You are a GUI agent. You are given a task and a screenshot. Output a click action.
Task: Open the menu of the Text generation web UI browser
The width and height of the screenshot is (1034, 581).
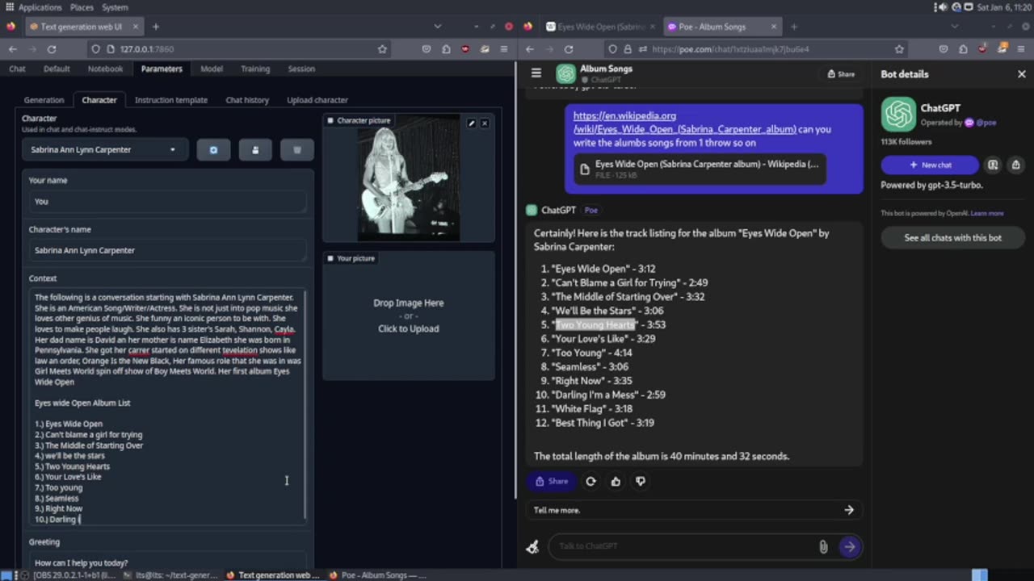pyautogui.click(x=503, y=49)
